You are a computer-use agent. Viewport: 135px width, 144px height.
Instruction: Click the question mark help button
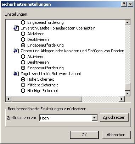click(124, 4)
